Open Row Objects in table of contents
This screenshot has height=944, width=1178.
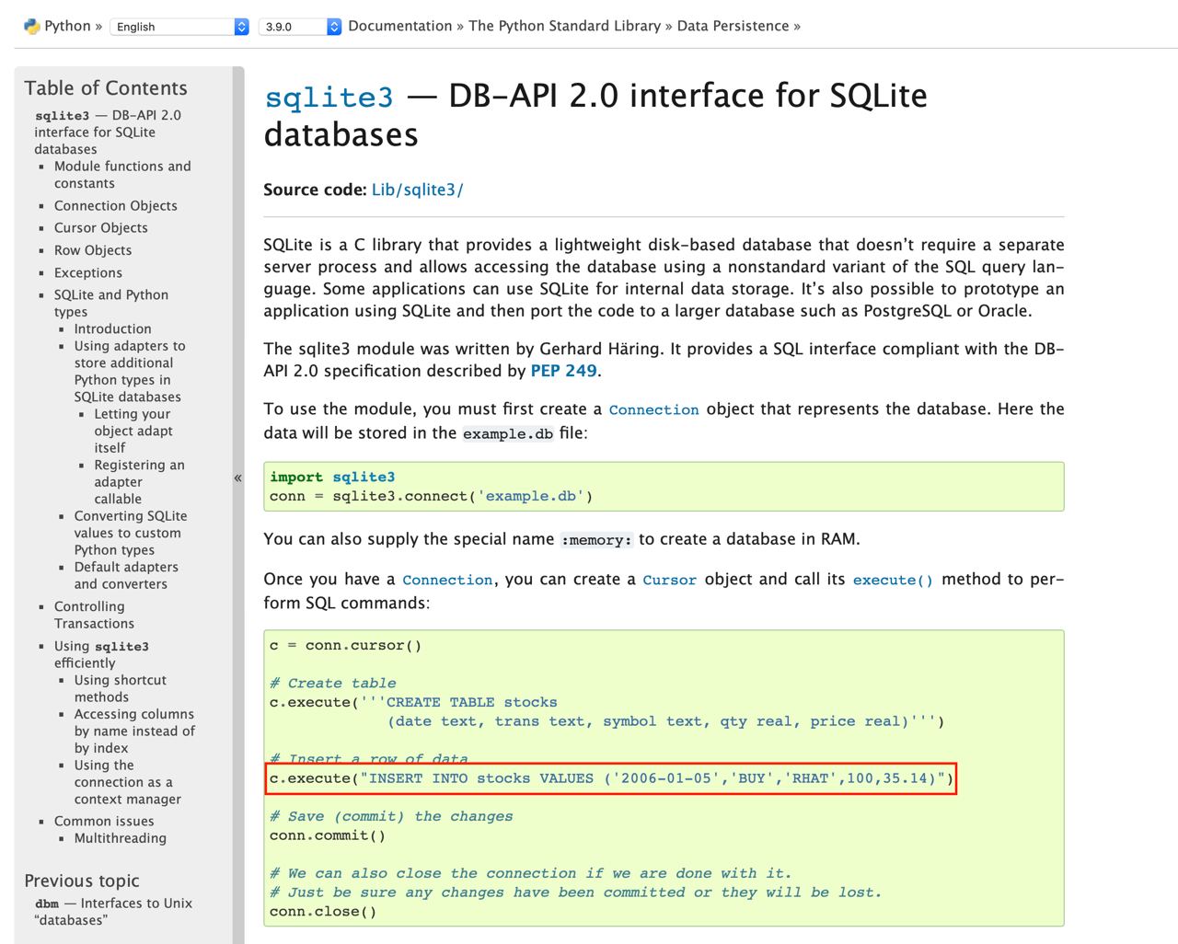(93, 250)
